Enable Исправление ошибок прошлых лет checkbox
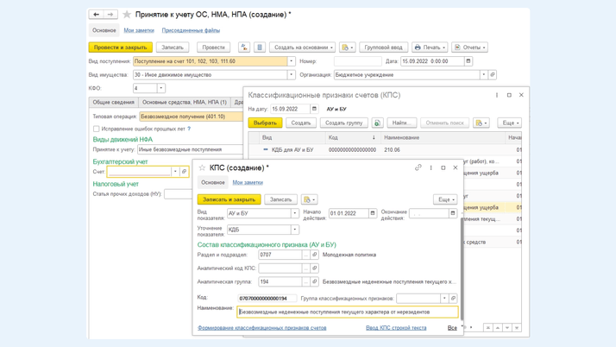This screenshot has height=347, width=616. (97, 129)
